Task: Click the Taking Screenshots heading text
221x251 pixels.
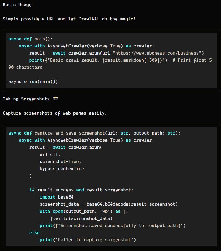Action: point(26,99)
